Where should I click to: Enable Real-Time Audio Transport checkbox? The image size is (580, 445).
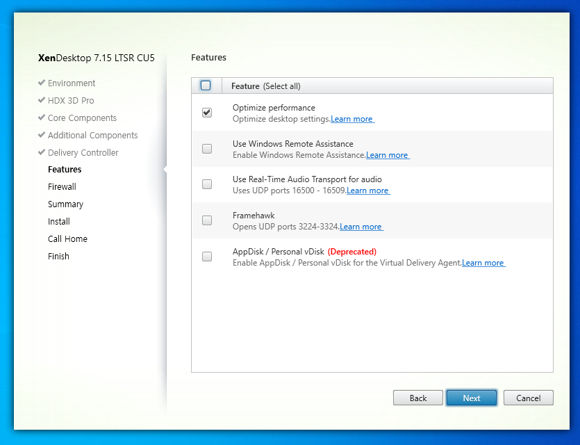point(207,184)
